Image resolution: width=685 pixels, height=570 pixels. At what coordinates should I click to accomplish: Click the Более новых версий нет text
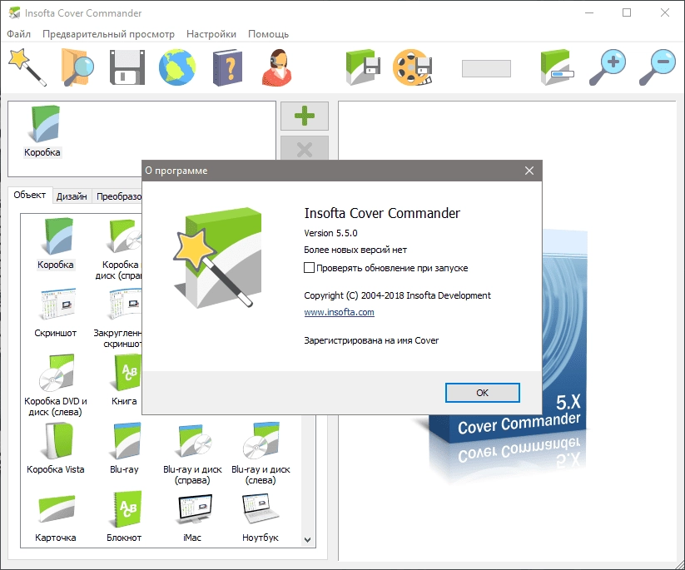coord(355,250)
